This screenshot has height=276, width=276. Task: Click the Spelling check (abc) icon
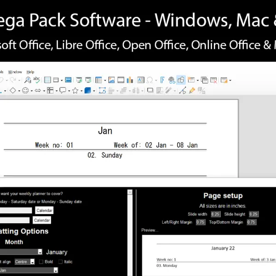click(x=36, y=80)
